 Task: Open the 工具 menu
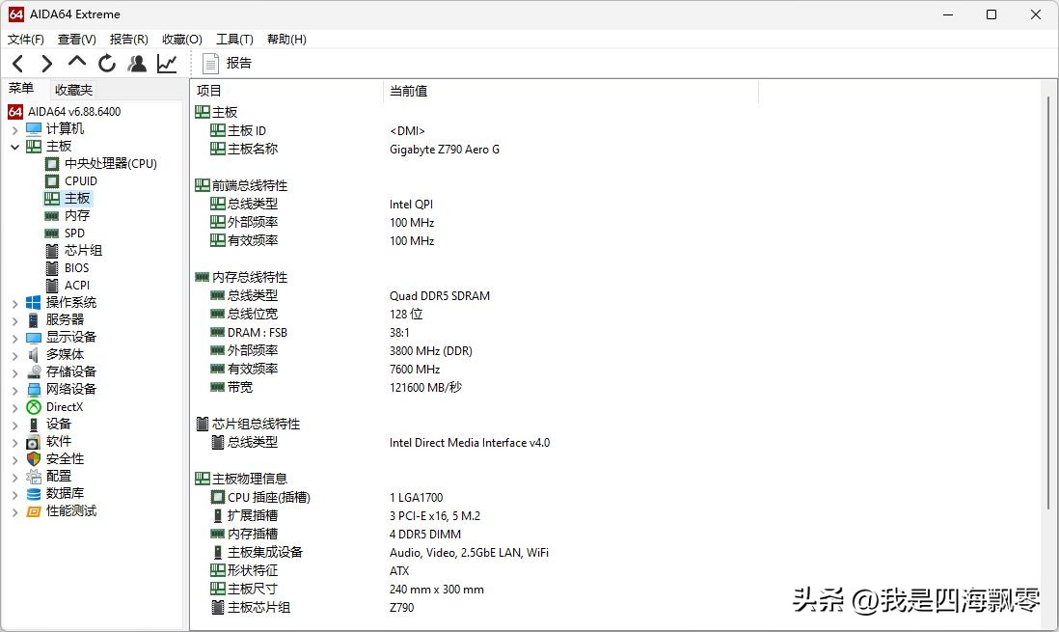pos(232,39)
